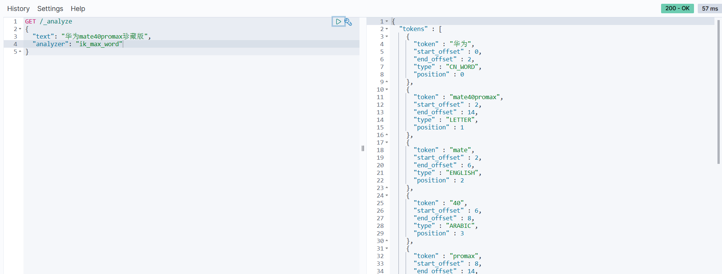Viewport: 722px width, 274px height.
Task: Click the type value "ARABIC"
Action: click(x=461, y=226)
